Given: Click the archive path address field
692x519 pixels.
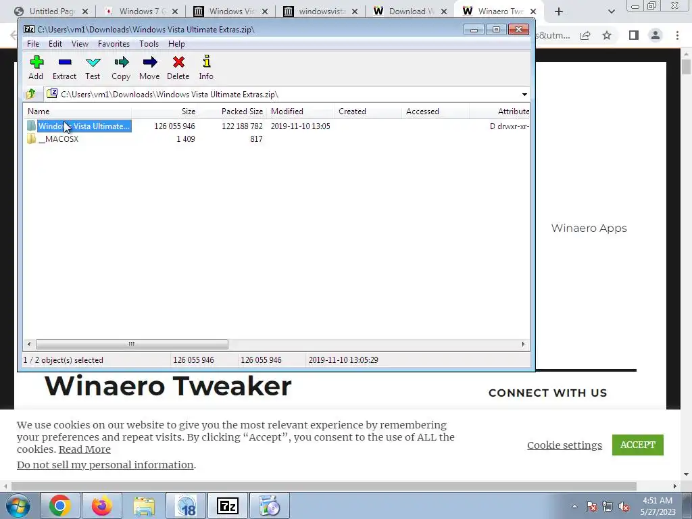Looking at the screenshot, I should coord(287,94).
